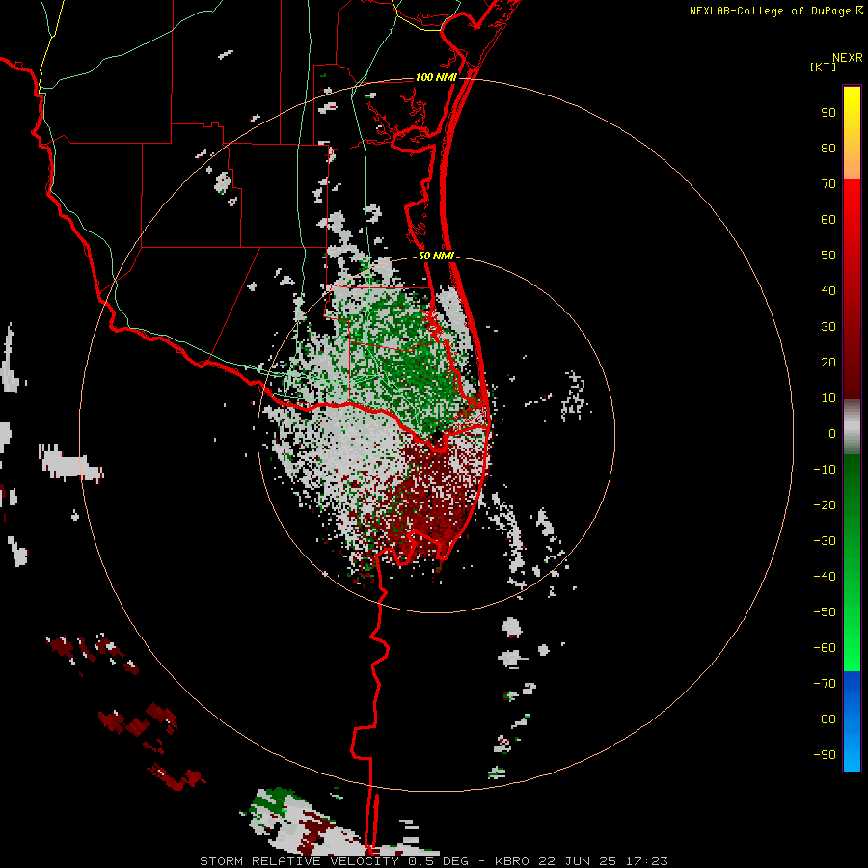
Task: Click the [KT] units label
Action: tap(823, 67)
